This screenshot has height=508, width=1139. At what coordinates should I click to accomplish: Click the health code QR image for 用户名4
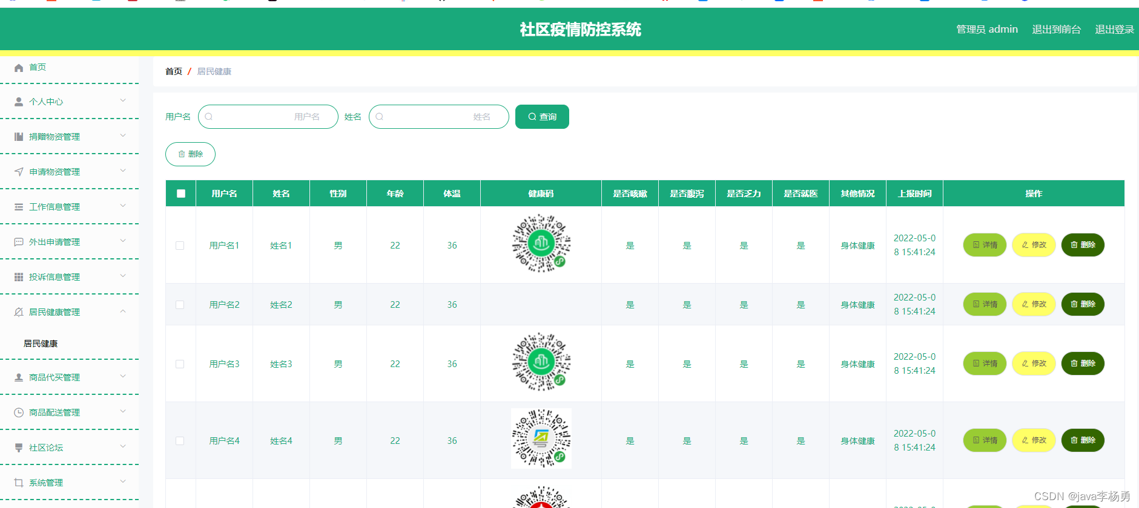[x=541, y=438]
